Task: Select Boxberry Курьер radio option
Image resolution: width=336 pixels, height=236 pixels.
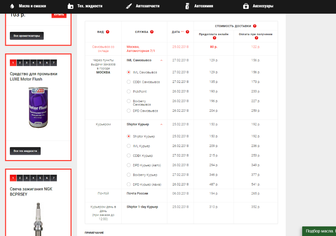Action: [129, 175]
